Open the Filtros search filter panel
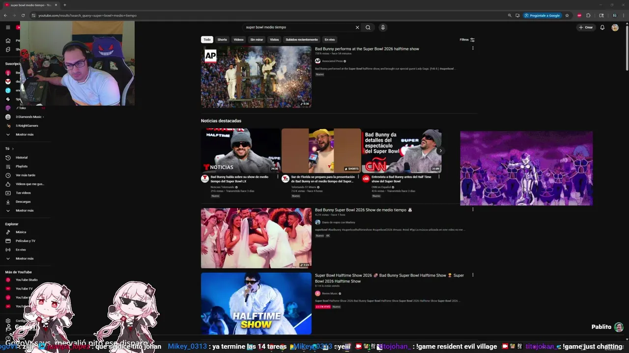 tap(467, 40)
